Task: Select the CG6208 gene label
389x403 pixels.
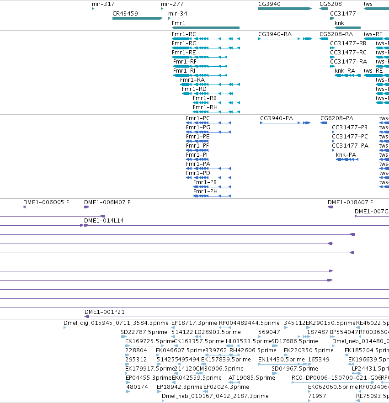Action: coord(330,4)
